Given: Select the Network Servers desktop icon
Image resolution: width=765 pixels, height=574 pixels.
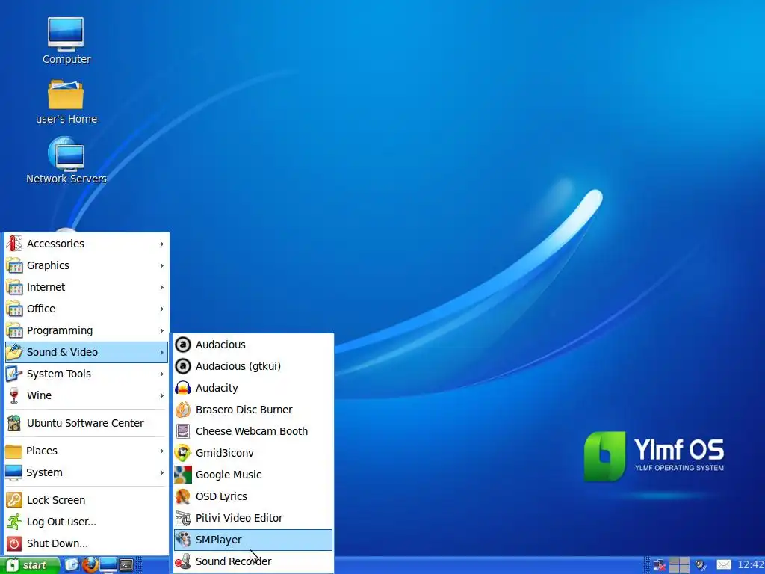Looking at the screenshot, I should [66, 161].
